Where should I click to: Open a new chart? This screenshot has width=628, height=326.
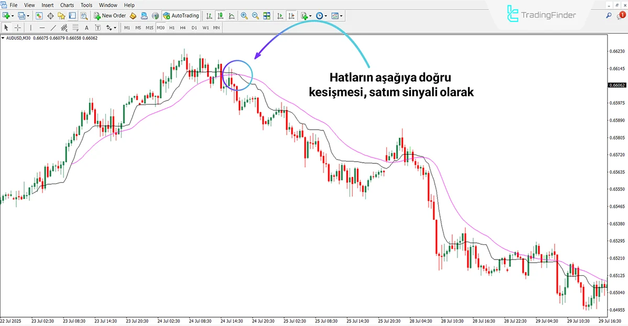tap(6, 16)
